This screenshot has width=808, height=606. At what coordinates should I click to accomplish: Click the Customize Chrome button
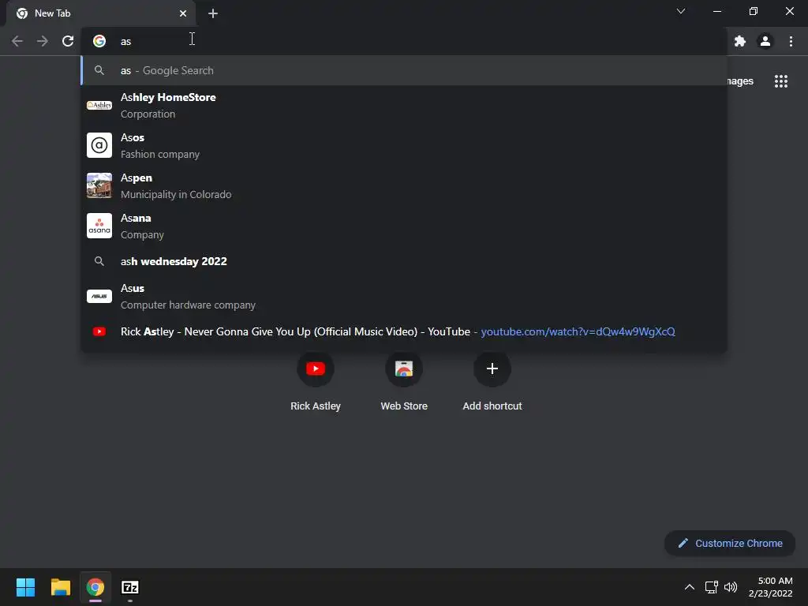click(x=730, y=543)
